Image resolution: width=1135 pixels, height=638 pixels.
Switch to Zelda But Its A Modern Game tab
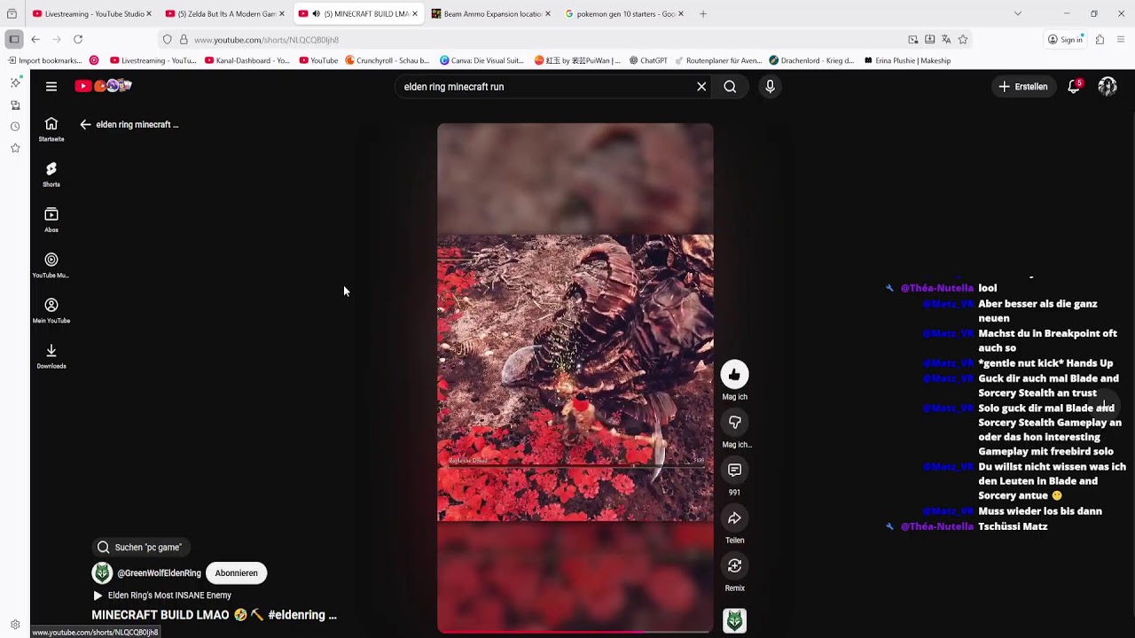click(225, 14)
